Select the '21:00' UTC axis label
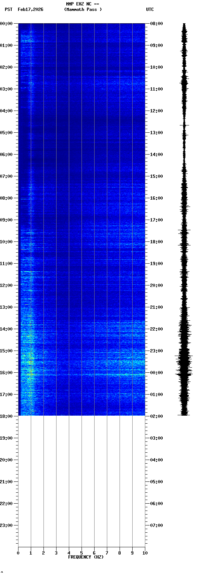The width and height of the screenshot is (200, 576). (x=157, y=307)
